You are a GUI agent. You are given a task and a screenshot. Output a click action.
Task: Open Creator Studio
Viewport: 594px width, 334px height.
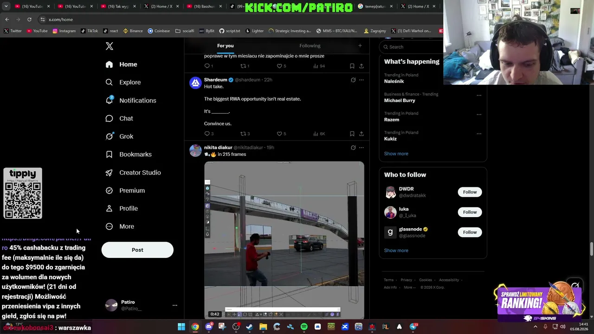(133, 173)
